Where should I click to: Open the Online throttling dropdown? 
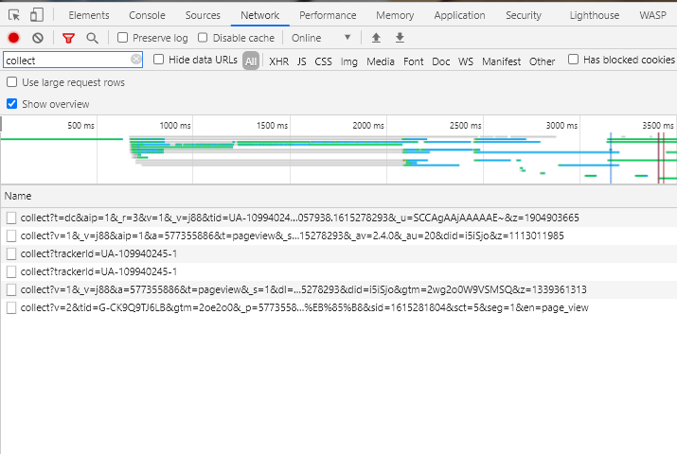click(x=321, y=38)
